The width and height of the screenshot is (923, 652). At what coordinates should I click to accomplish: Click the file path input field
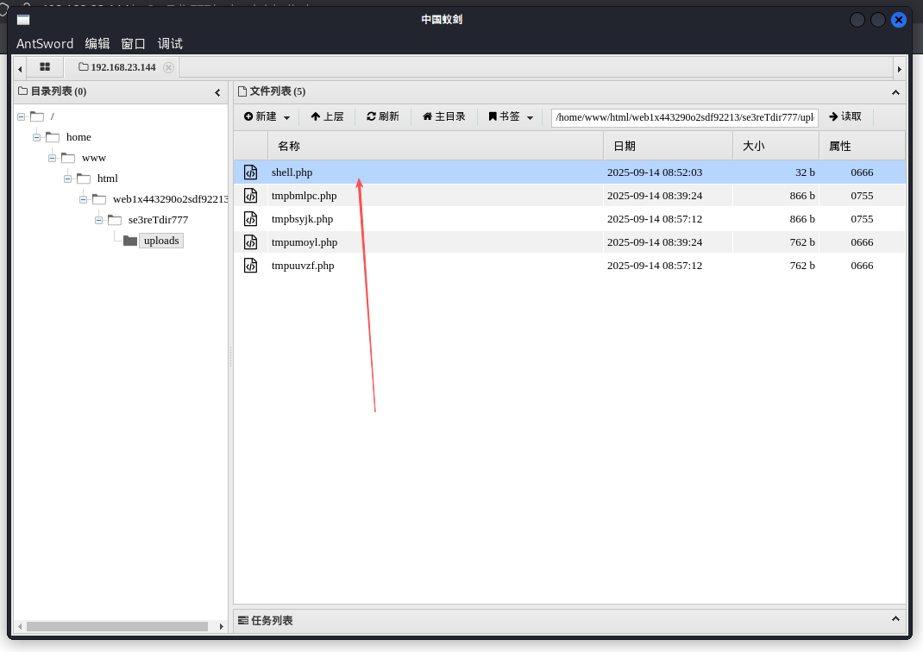point(685,117)
